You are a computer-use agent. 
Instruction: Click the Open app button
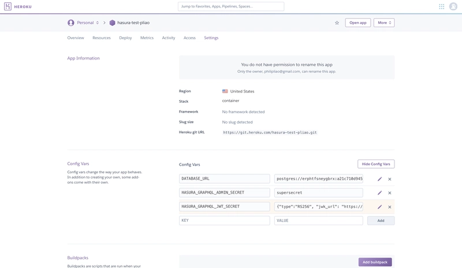click(x=357, y=23)
